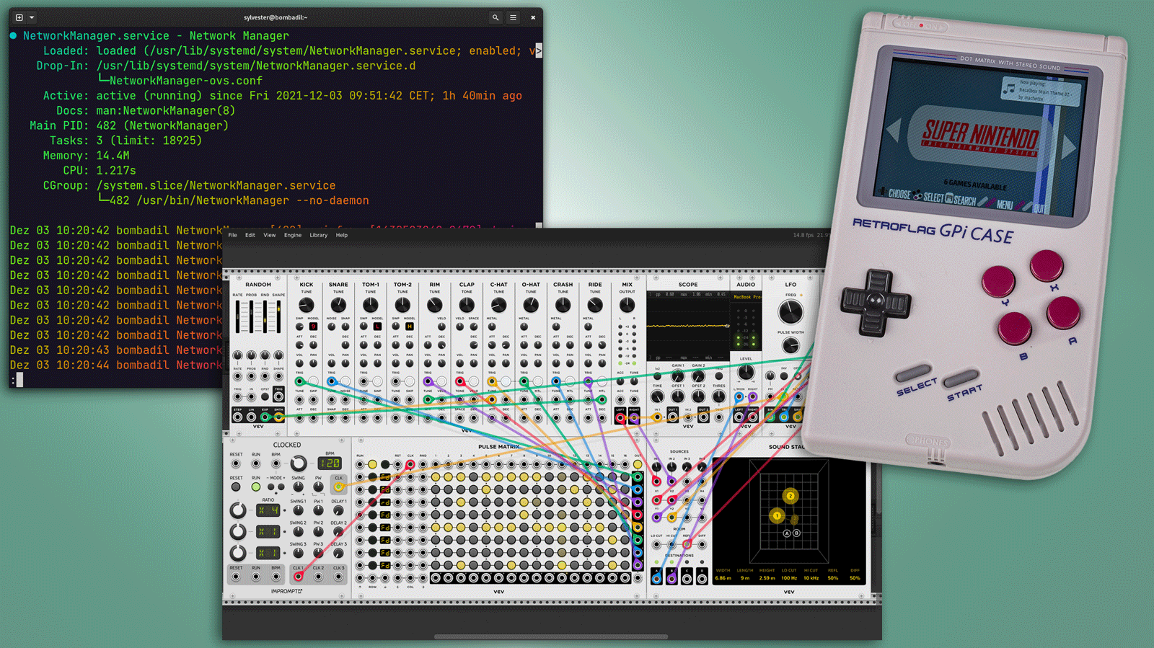Open the File menu in VCV Rack
This screenshot has width=1154, height=648.
232,235
